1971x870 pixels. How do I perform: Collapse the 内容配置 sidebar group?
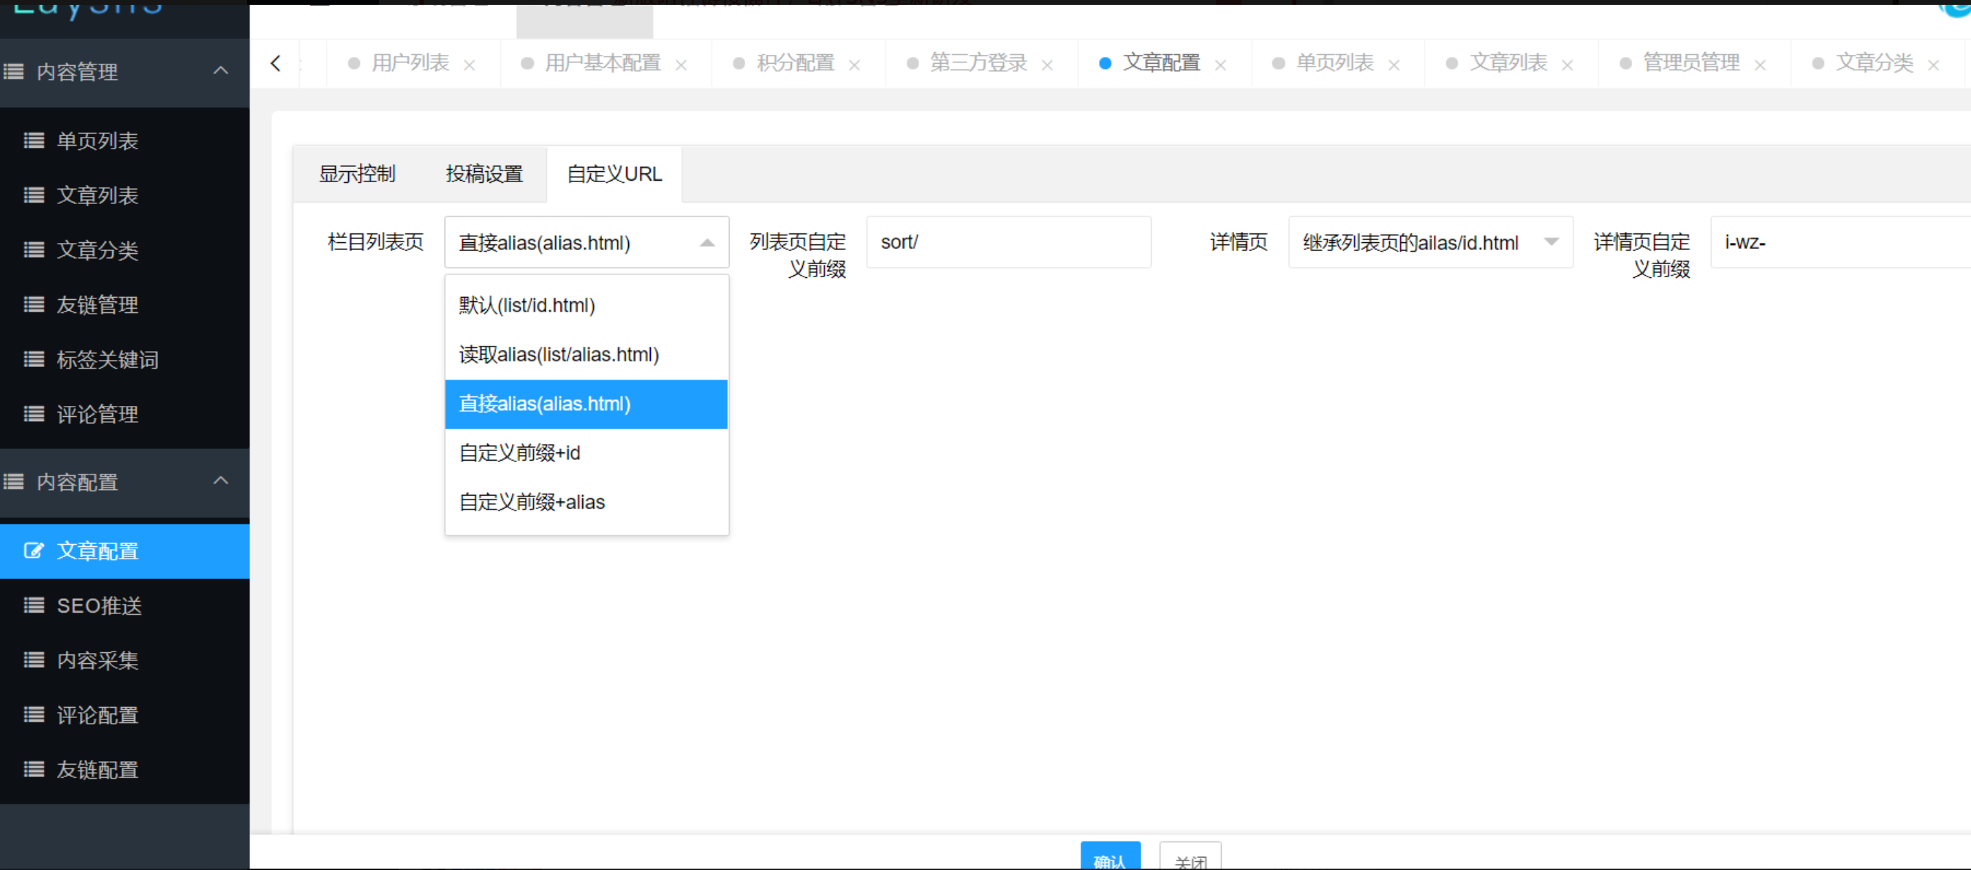(125, 482)
